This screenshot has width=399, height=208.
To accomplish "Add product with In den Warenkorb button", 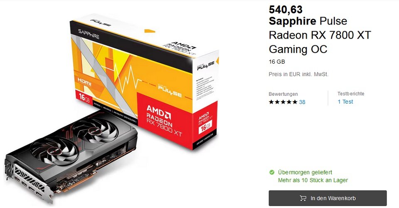I will coord(328,198).
